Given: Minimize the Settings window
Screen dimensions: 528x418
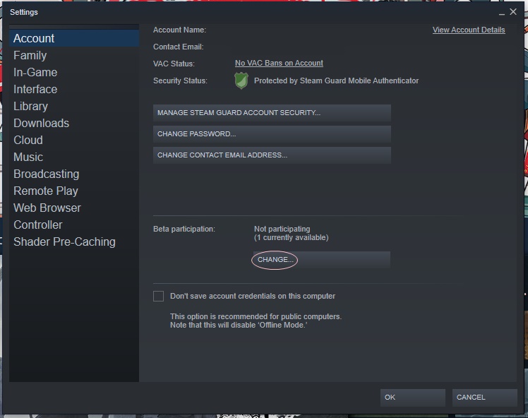Looking at the screenshot, I should pyautogui.click(x=502, y=13).
